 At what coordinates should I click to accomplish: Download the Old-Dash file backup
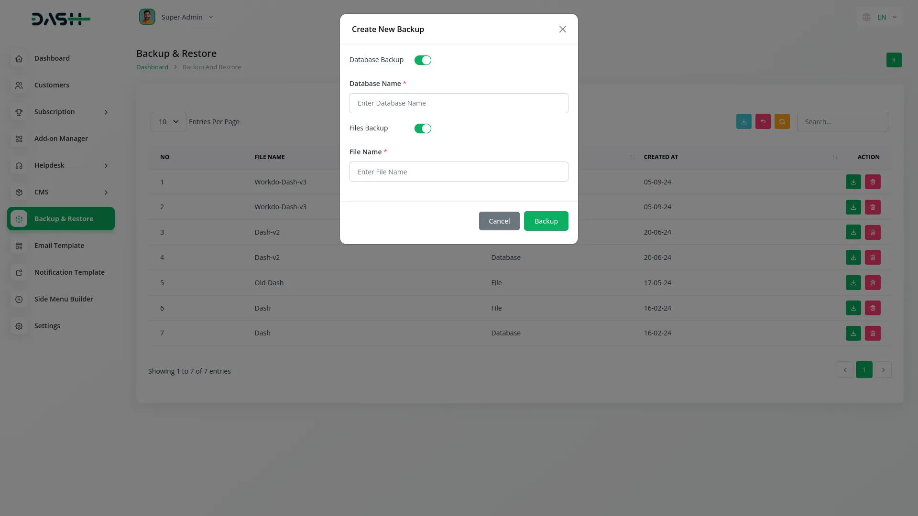[x=853, y=282]
